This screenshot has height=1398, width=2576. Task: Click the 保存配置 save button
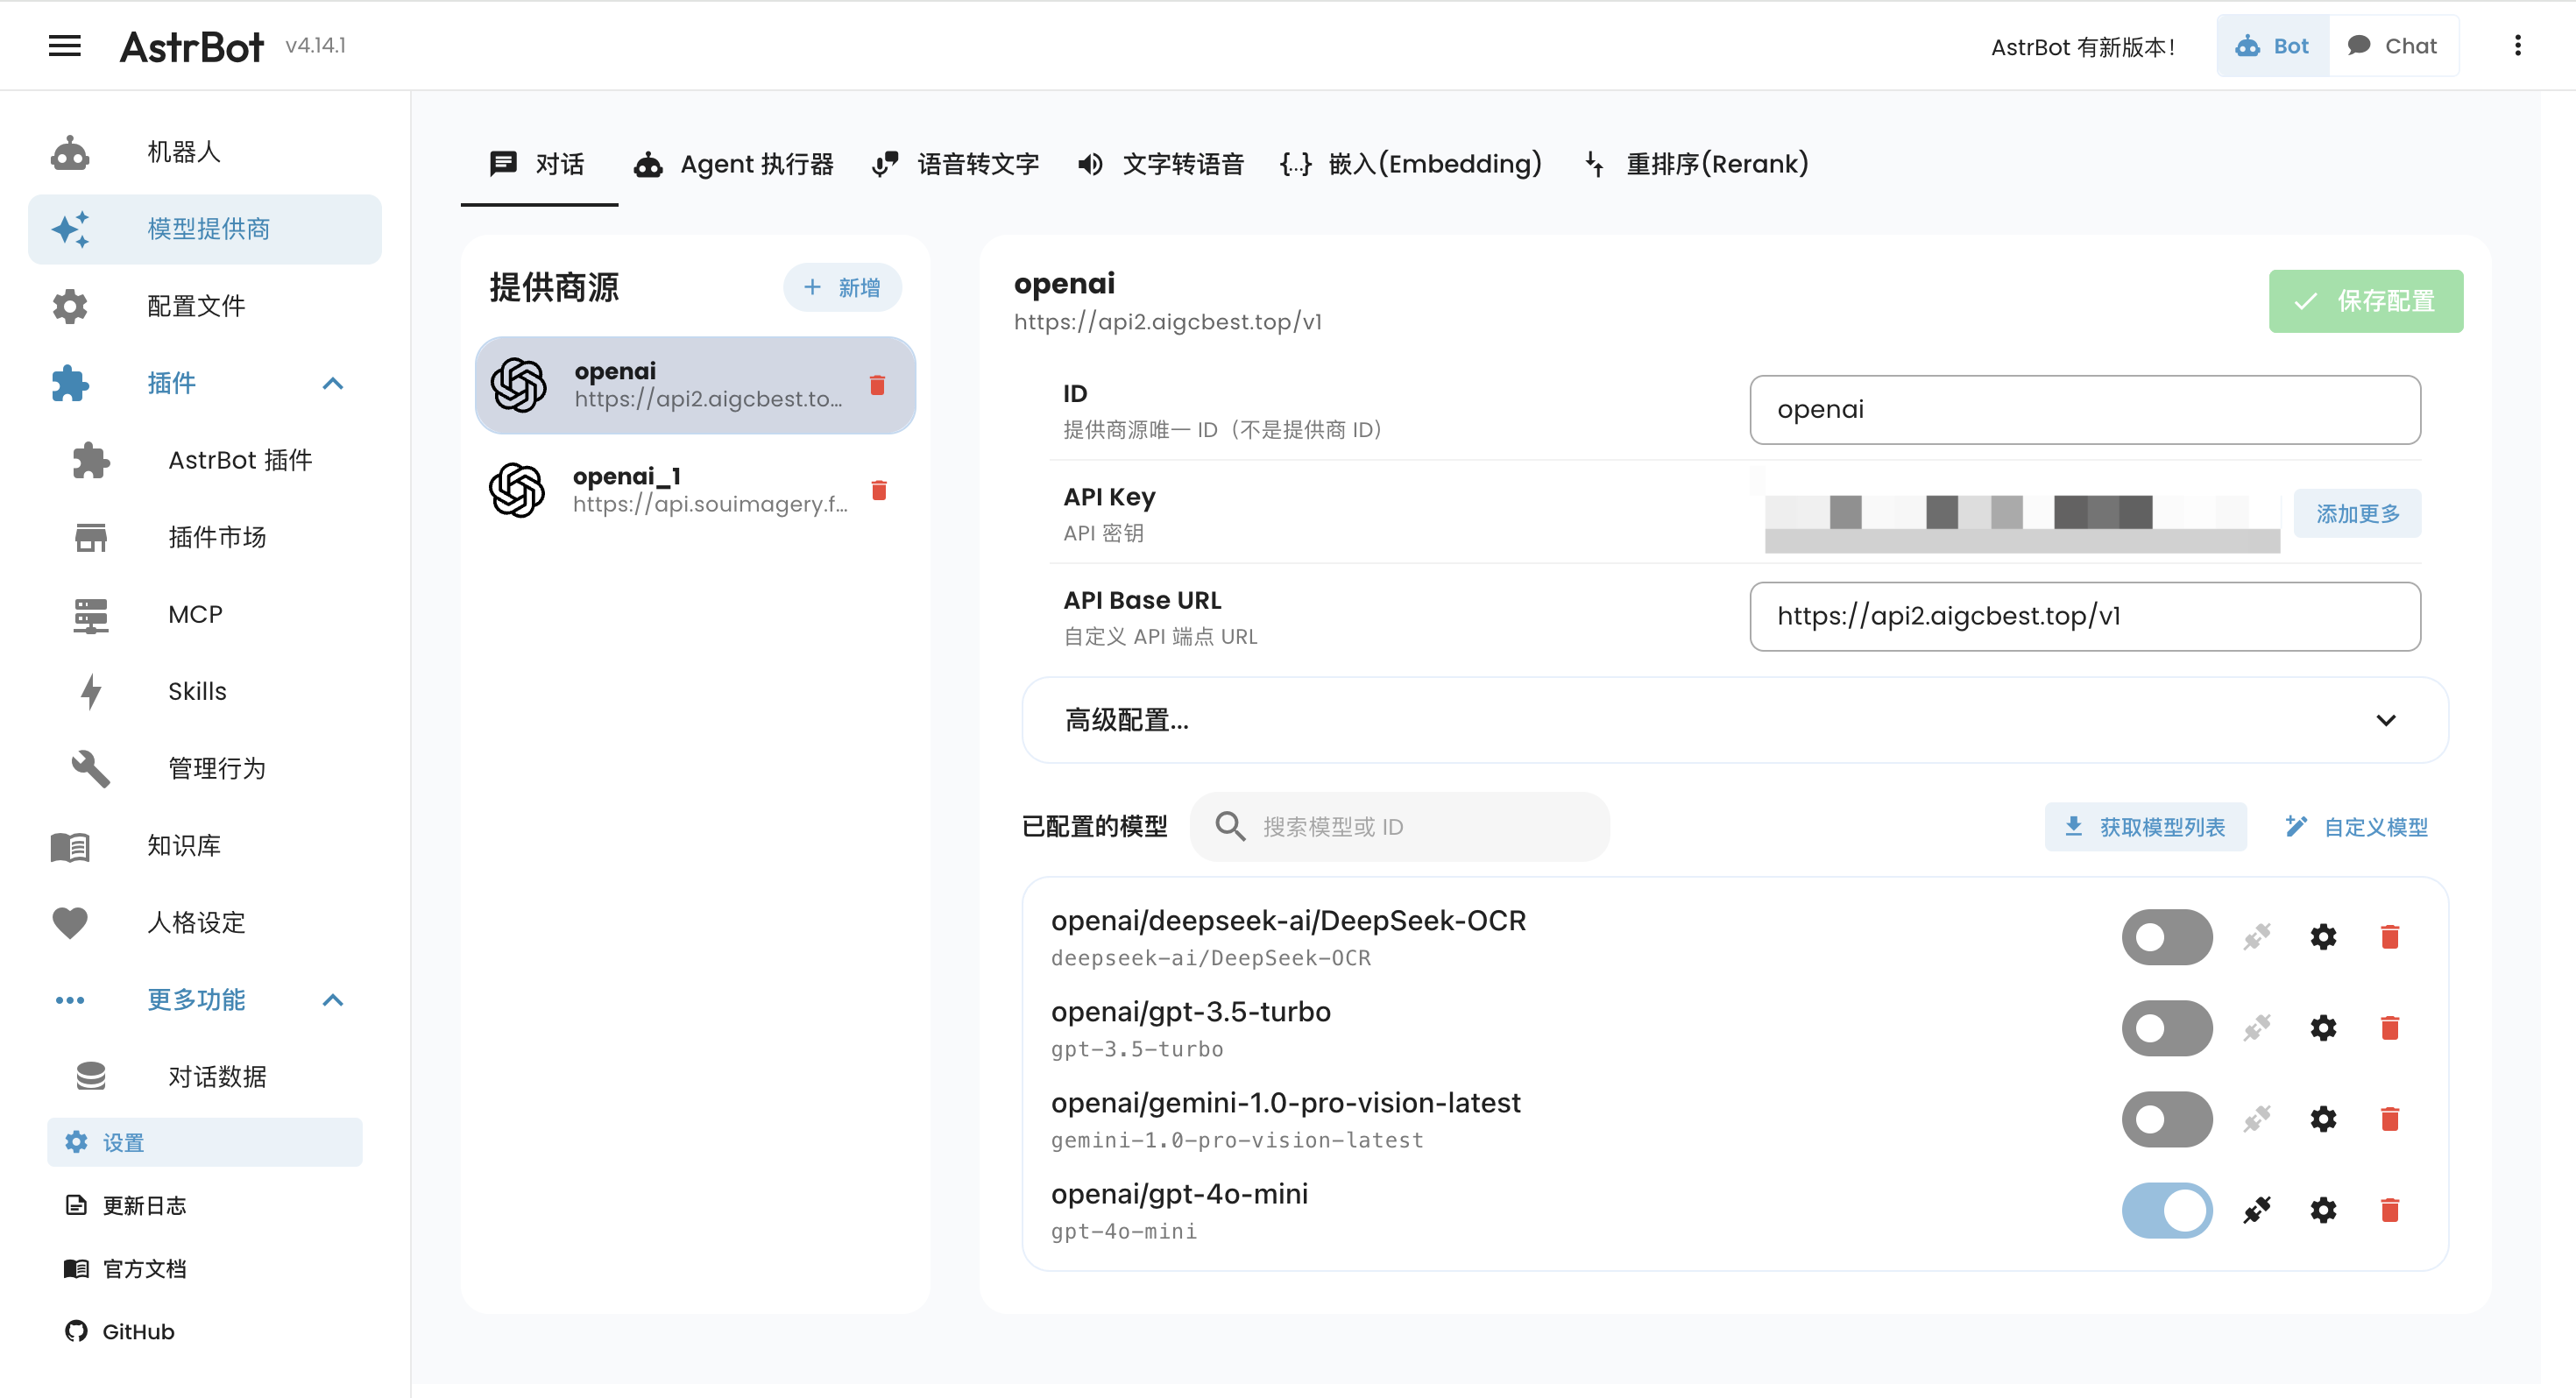pyautogui.click(x=2365, y=300)
